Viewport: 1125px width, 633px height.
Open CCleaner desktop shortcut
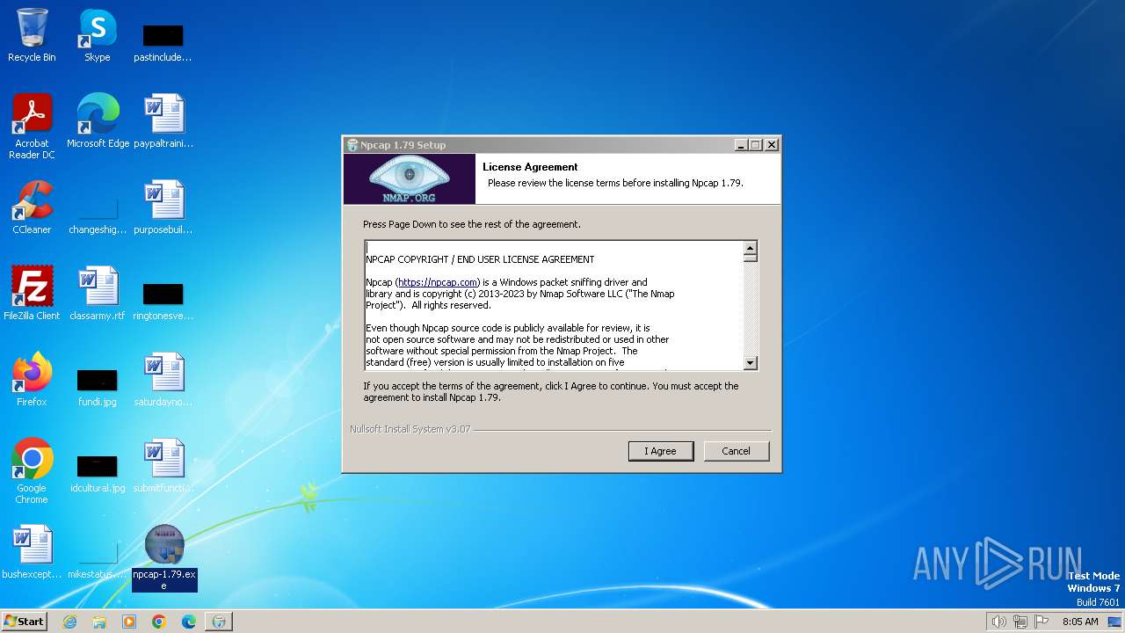pyautogui.click(x=32, y=207)
